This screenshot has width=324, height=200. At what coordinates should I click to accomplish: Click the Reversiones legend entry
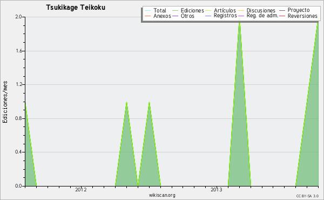pos(302,16)
